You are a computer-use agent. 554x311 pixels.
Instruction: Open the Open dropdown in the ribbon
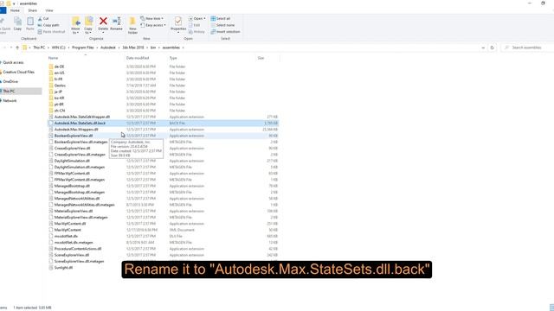click(196, 18)
